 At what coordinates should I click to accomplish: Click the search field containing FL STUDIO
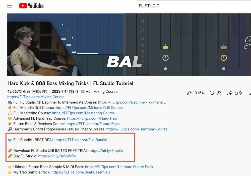pyautogui.click(x=194, y=6)
